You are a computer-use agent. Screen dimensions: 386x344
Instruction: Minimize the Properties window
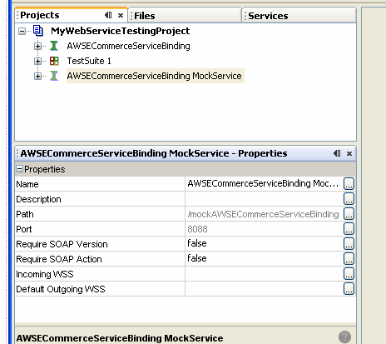pyautogui.click(x=337, y=153)
